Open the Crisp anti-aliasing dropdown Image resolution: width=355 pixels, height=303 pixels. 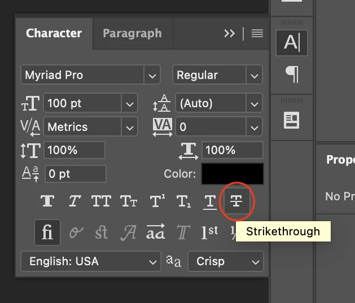tap(226, 261)
